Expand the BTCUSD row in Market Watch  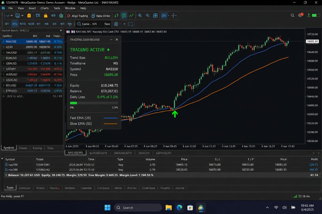coord(4,85)
